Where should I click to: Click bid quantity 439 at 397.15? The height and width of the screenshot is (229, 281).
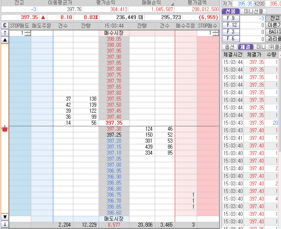pos(142,147)
